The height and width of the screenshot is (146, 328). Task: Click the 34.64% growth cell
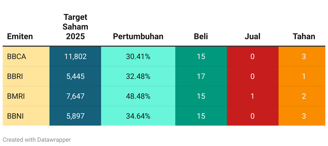(x=138, y=116)
